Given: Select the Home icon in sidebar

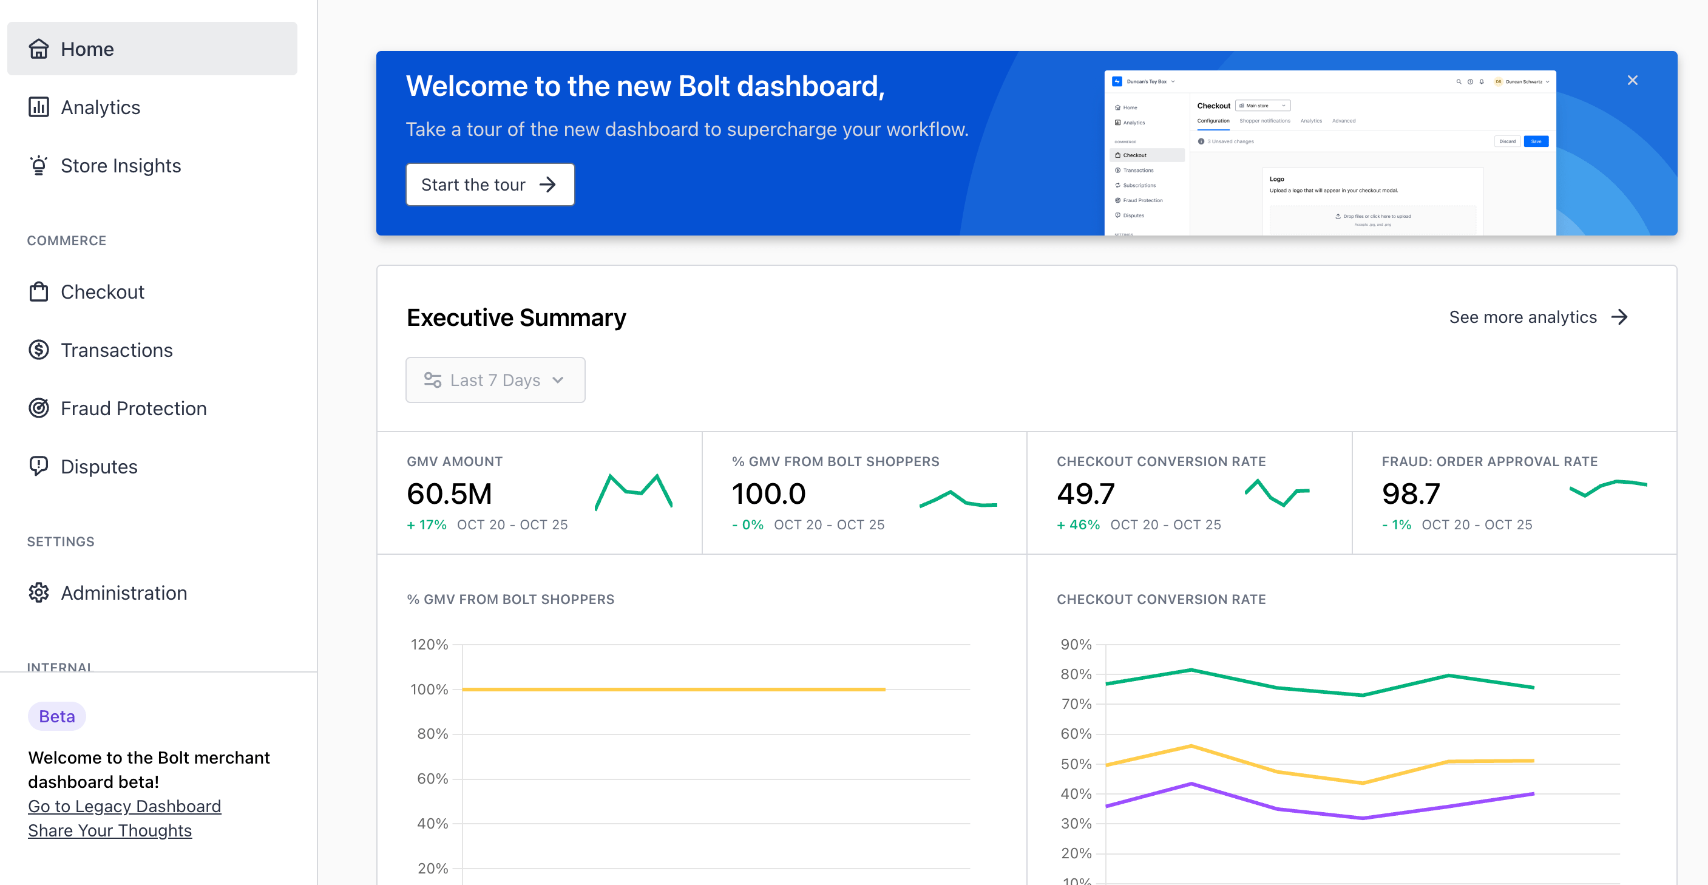Looking at the screenshot, I should 39,49.
